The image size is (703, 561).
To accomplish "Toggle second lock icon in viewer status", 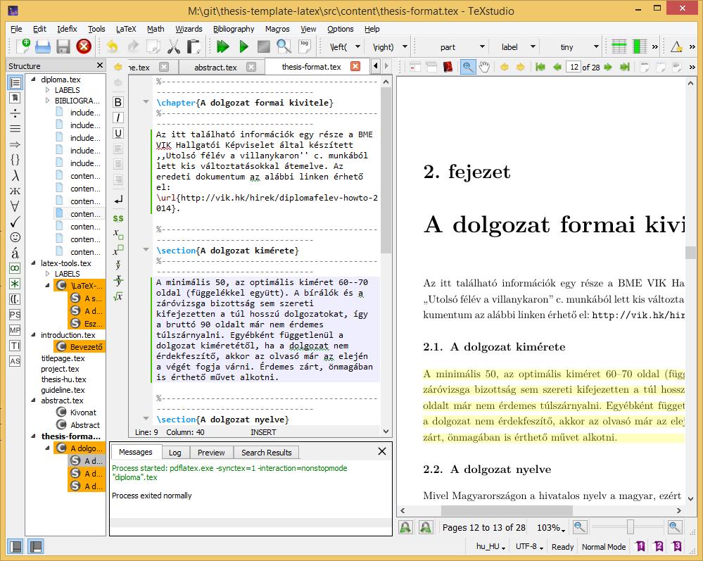I will [x=426, y=527].
